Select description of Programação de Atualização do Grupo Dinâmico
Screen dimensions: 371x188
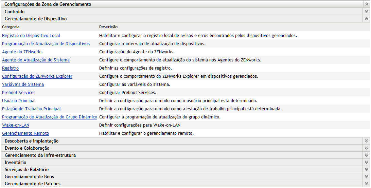[160, 117]
